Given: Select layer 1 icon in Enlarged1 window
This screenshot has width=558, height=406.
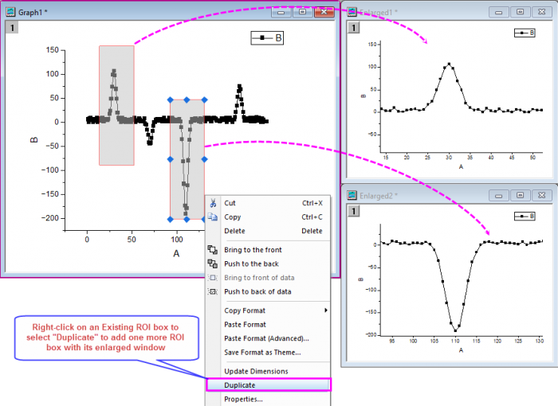Looking at the screenshot, I should pos(352,28).
